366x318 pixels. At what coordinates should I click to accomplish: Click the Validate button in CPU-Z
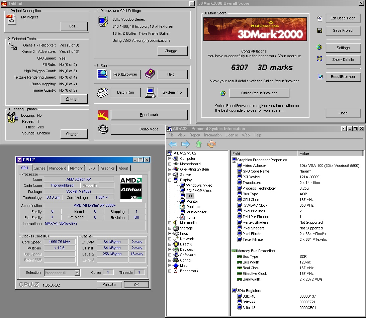109,285
